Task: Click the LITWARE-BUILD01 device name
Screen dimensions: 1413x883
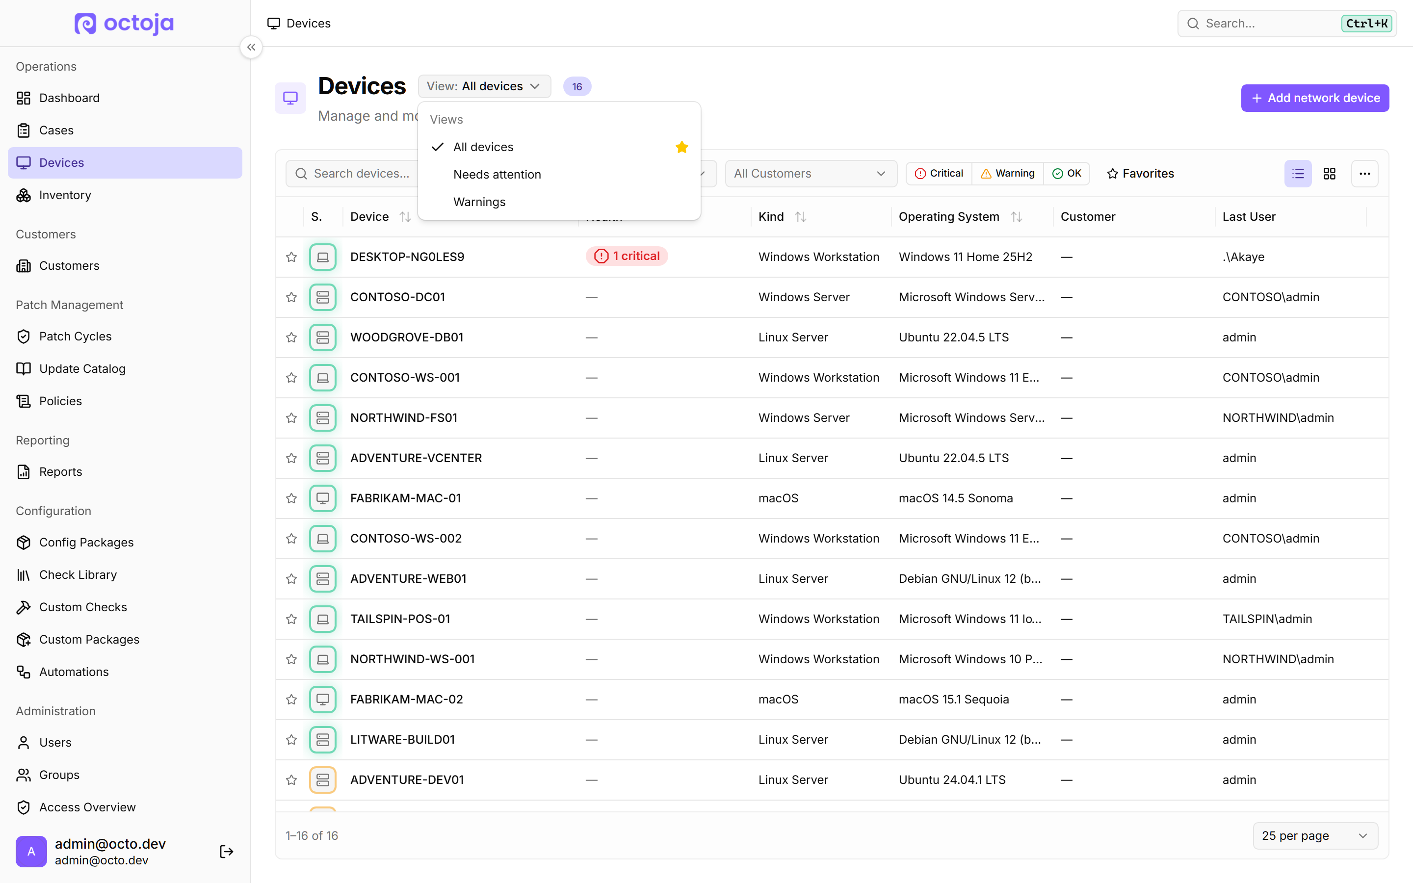Action: point(402,740)
